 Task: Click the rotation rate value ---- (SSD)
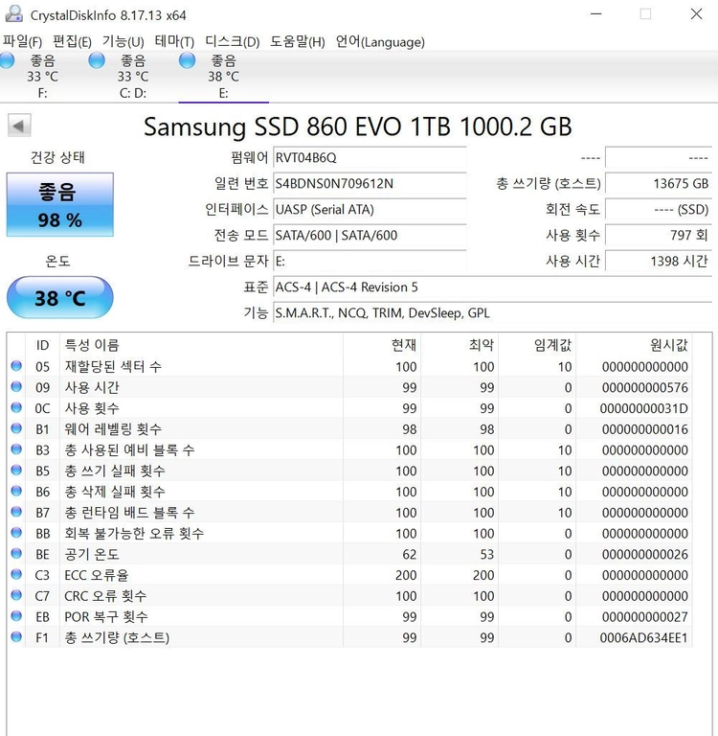click(659, 209)
